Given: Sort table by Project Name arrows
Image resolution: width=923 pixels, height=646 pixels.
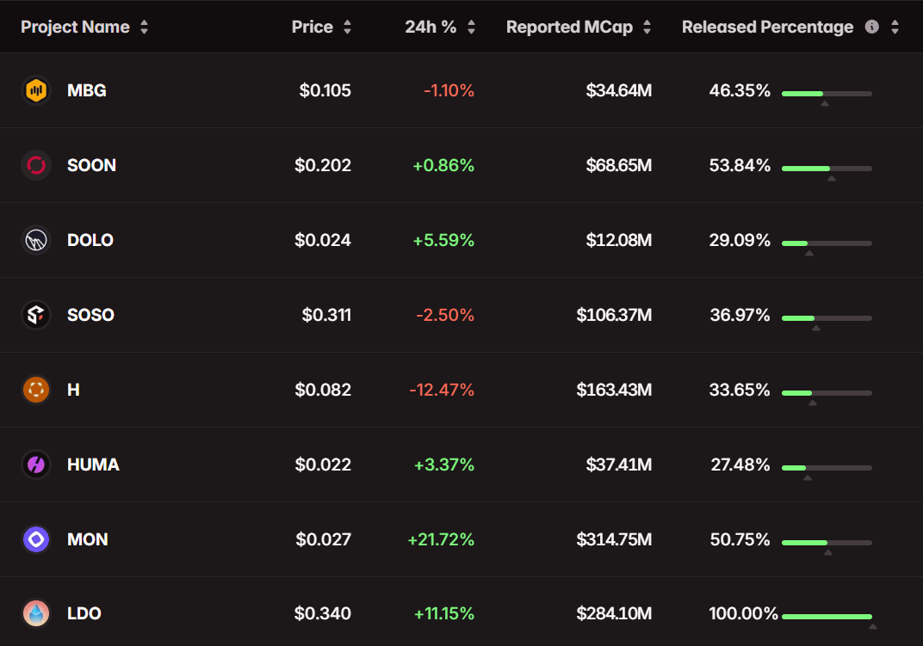Looking at the screenshot, I should (145, 27).
